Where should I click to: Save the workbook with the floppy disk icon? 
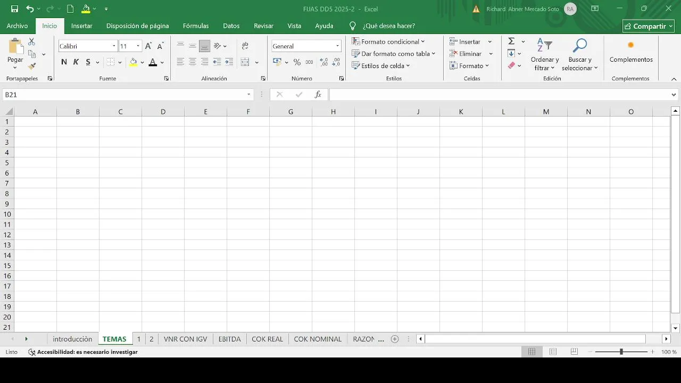14,9
